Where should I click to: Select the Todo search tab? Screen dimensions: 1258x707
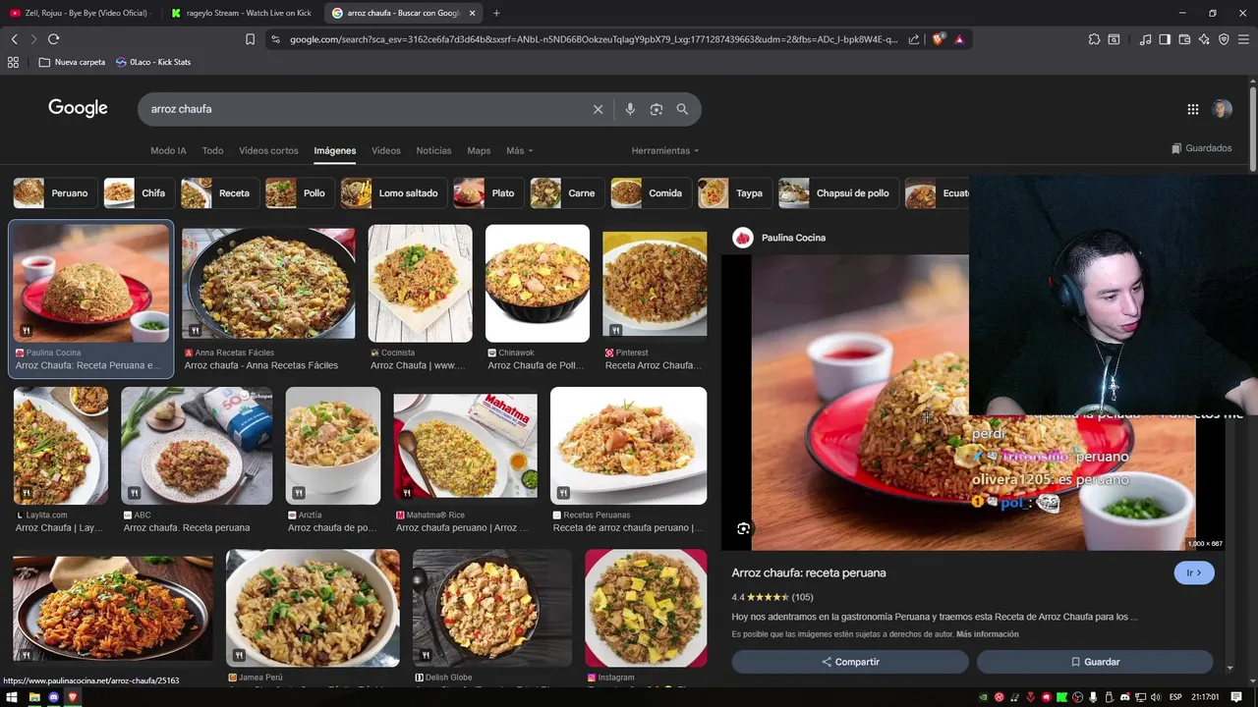tap(212, 151)
